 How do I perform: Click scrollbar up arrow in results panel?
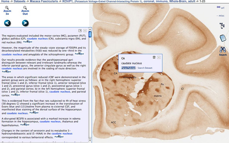(x=90, y=29)
